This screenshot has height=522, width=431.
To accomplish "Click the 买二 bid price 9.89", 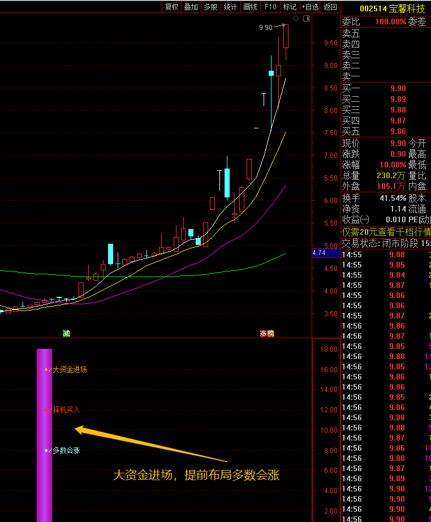I will (398, 99).
